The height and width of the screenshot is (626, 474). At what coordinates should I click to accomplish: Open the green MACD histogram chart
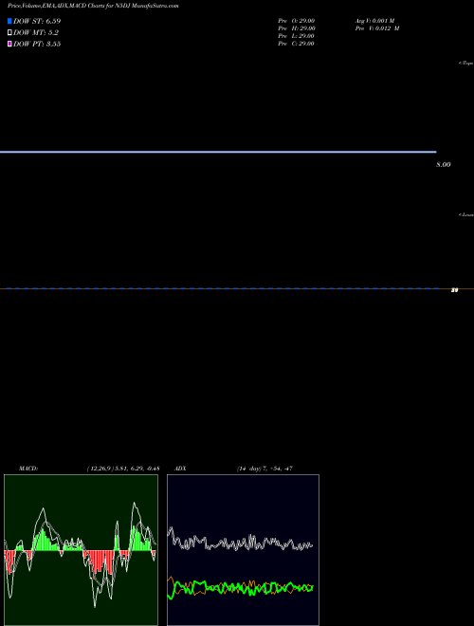[81, 550]
